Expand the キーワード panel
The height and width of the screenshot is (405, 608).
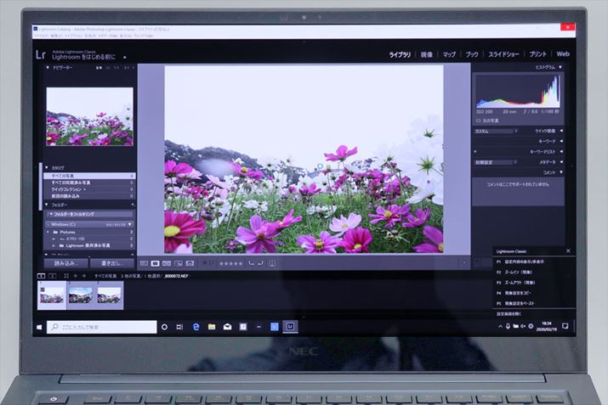561,141
